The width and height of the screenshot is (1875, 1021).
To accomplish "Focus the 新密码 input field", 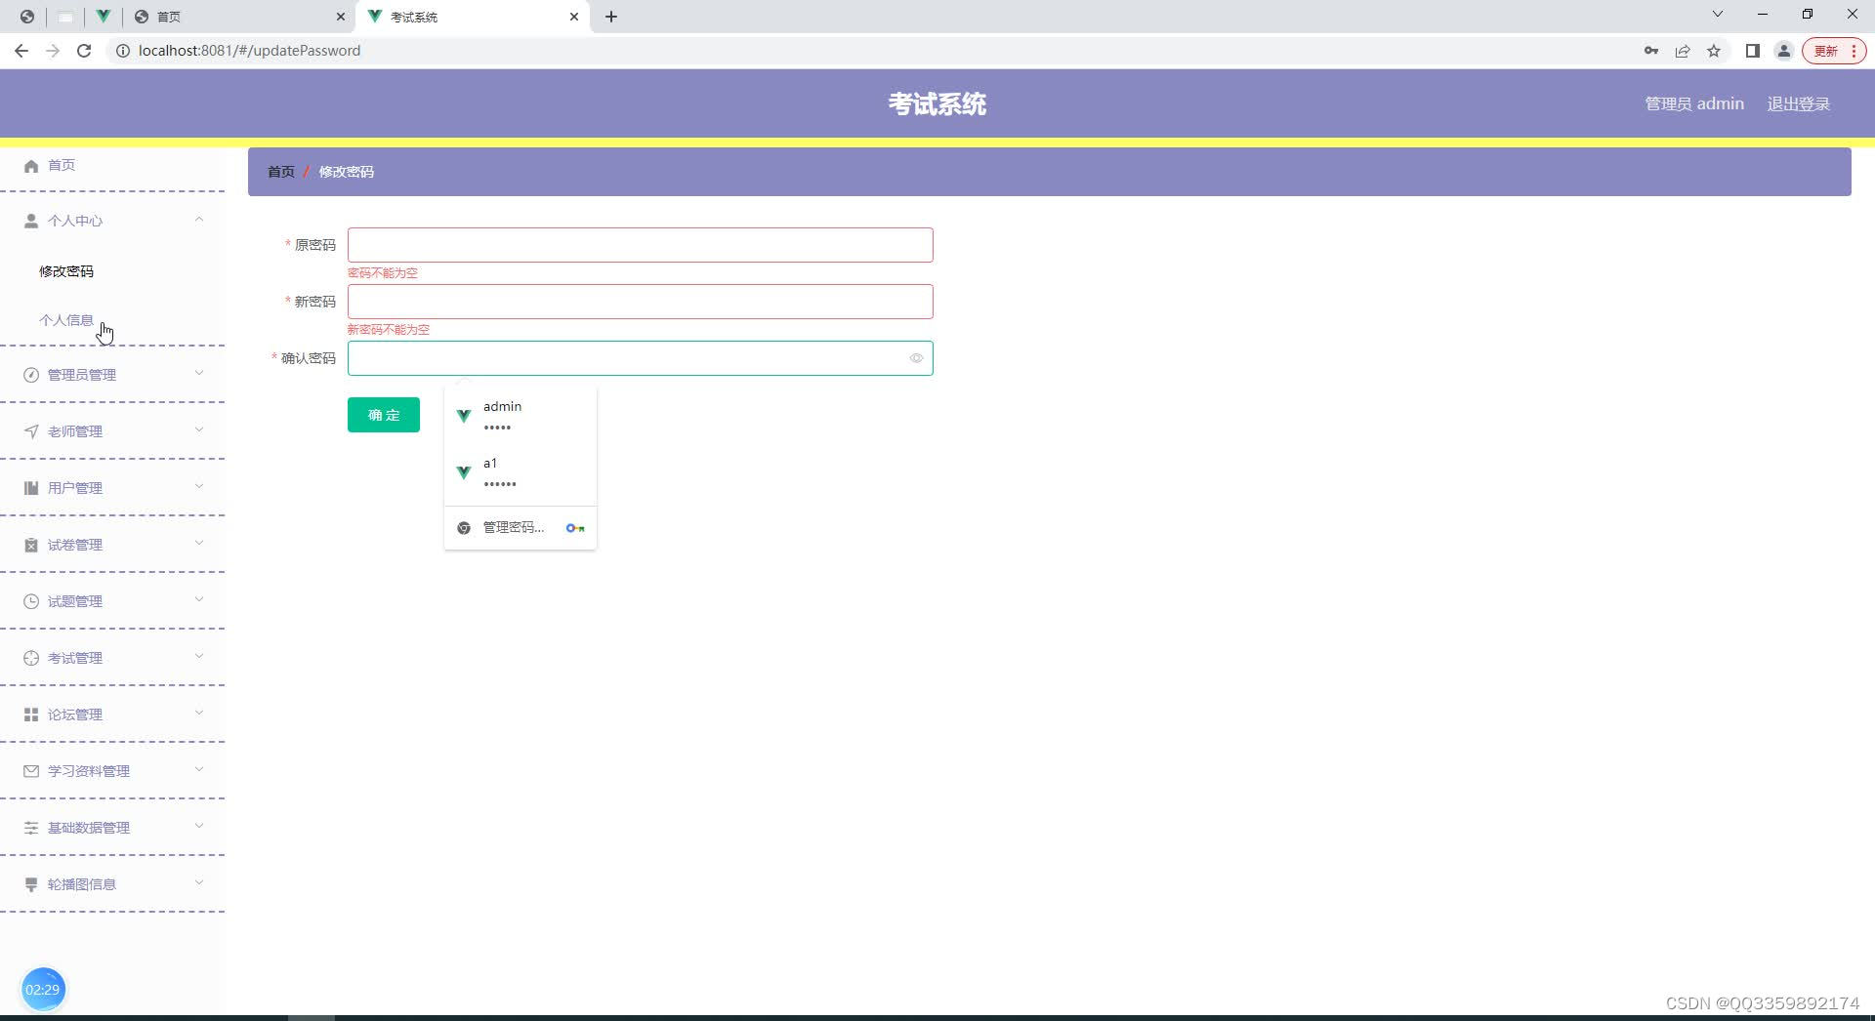I will pyautogui.click(x=641, y=302).
